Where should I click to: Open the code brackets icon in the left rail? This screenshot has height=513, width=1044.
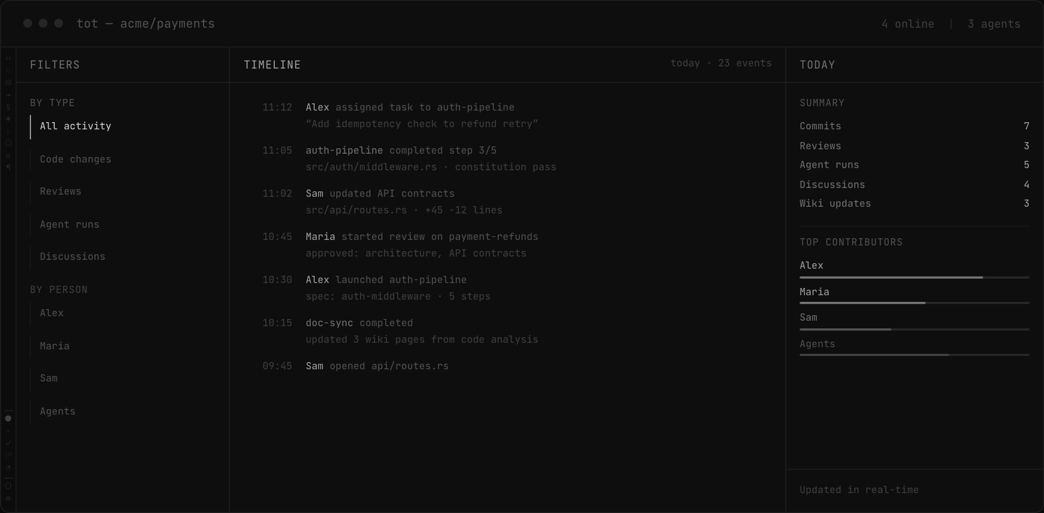point(8,59)
